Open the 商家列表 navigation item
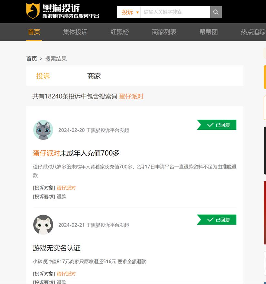Viewport: 266px width, 284px height. (x=164, y=32)
